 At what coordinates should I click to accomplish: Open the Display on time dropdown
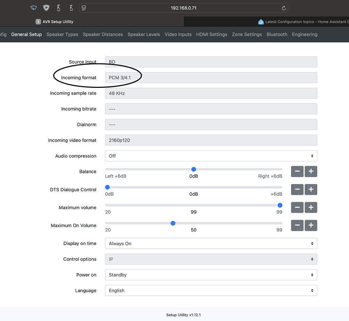pyautogui.click(x=211, y=243)
